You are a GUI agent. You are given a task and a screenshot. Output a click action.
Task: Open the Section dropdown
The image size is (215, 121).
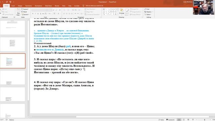(25, 14)
